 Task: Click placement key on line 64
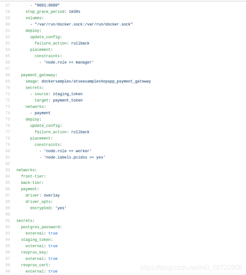(x=40, y=50)
